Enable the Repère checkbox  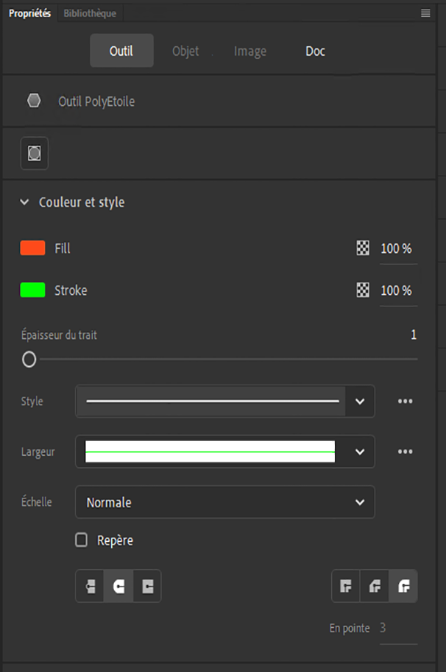coord(82,540)
